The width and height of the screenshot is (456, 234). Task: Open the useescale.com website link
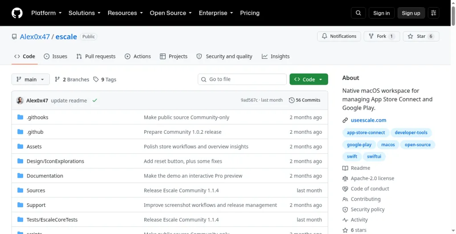(368, 120)
